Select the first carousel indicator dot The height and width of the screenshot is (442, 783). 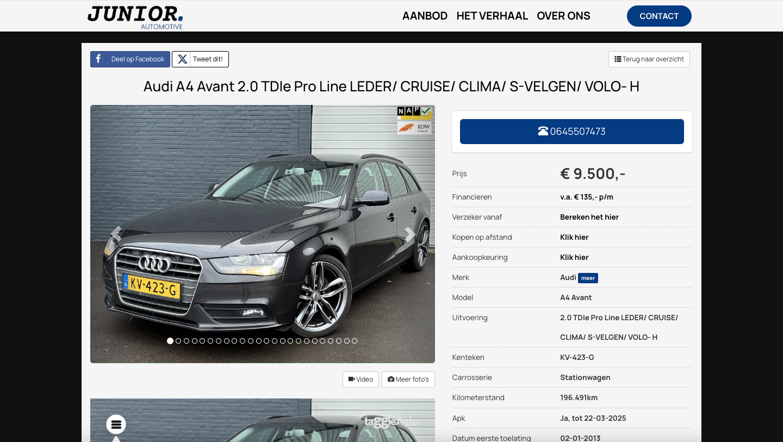170,341
